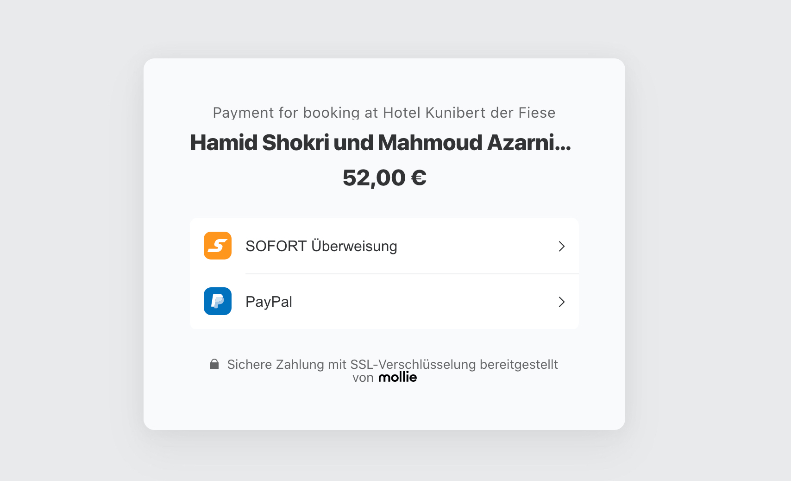Click the 52,00 € amount text
The image size is (791, 481).
point(384,177)
